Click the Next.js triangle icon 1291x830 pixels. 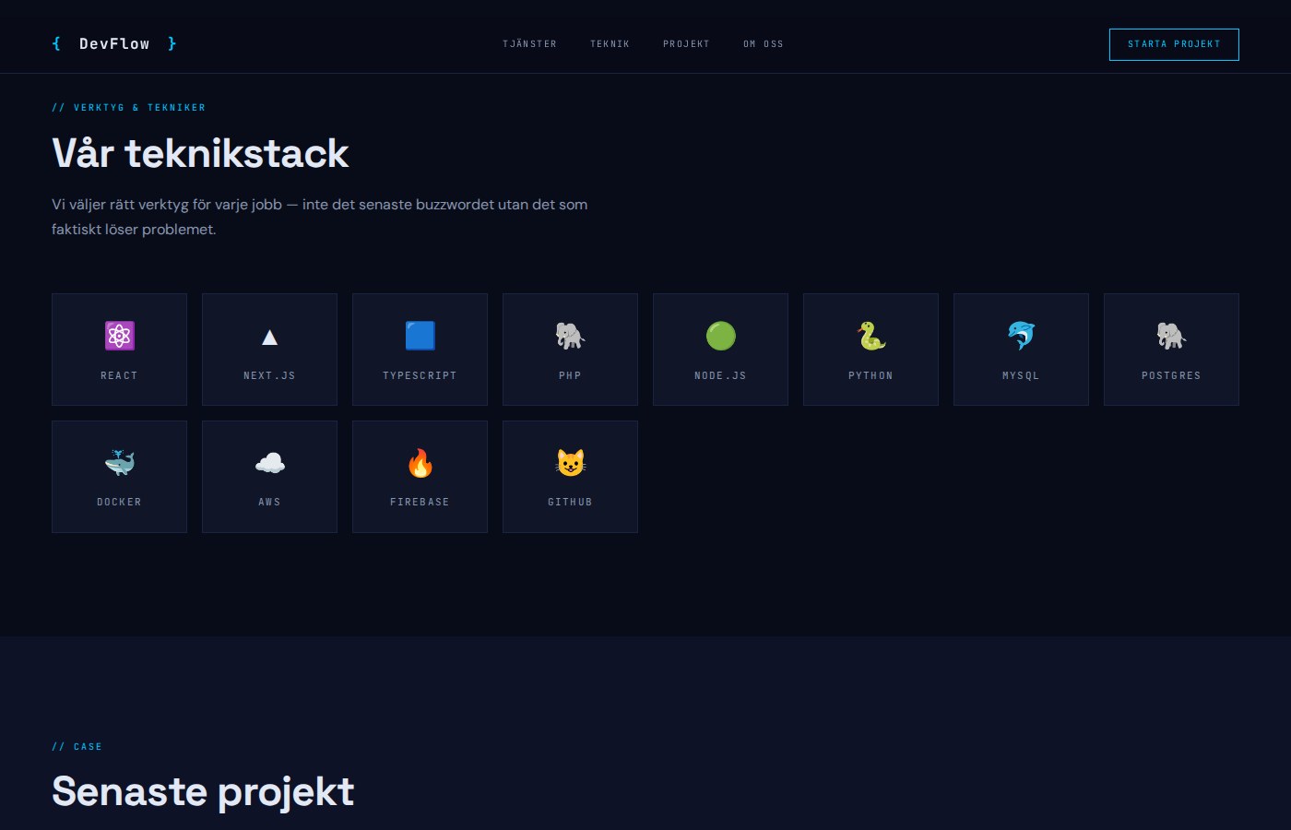pyautogui.click(x=269, y=337)
